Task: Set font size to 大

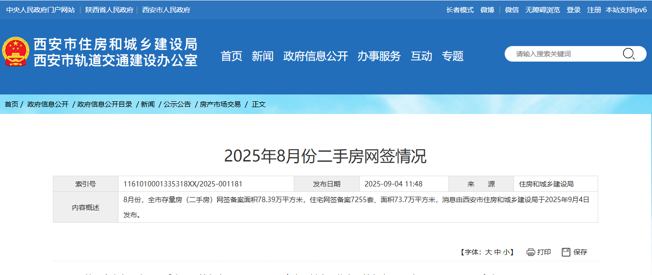Action: 488,252
